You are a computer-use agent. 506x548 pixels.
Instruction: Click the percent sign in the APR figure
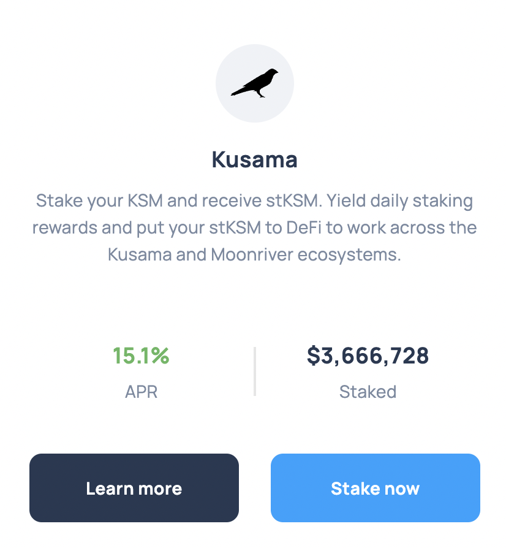[160, 356]
